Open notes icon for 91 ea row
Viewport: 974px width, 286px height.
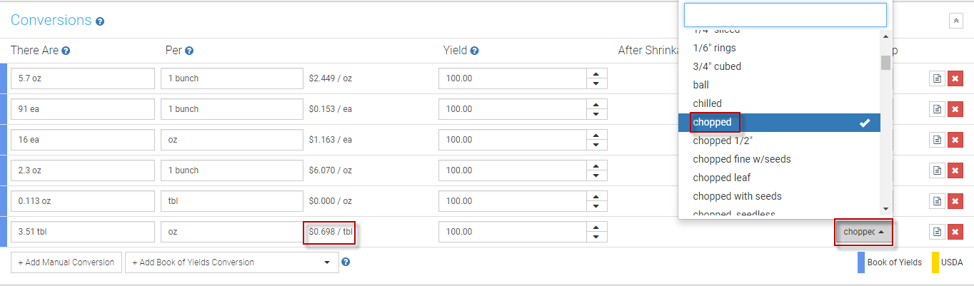(936, 109)
